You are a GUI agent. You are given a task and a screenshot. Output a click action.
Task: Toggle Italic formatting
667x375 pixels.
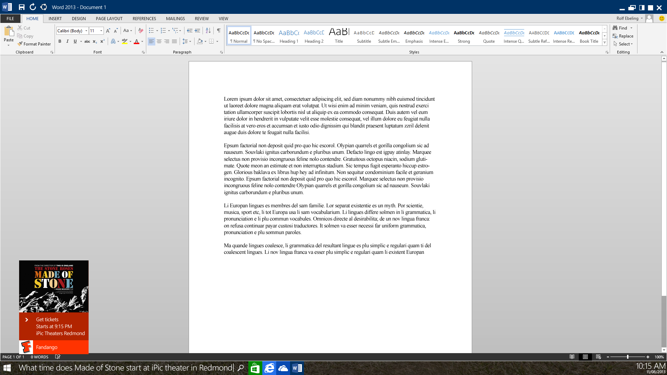[67, 41]
